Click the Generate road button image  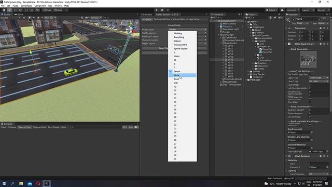point(308,59)
